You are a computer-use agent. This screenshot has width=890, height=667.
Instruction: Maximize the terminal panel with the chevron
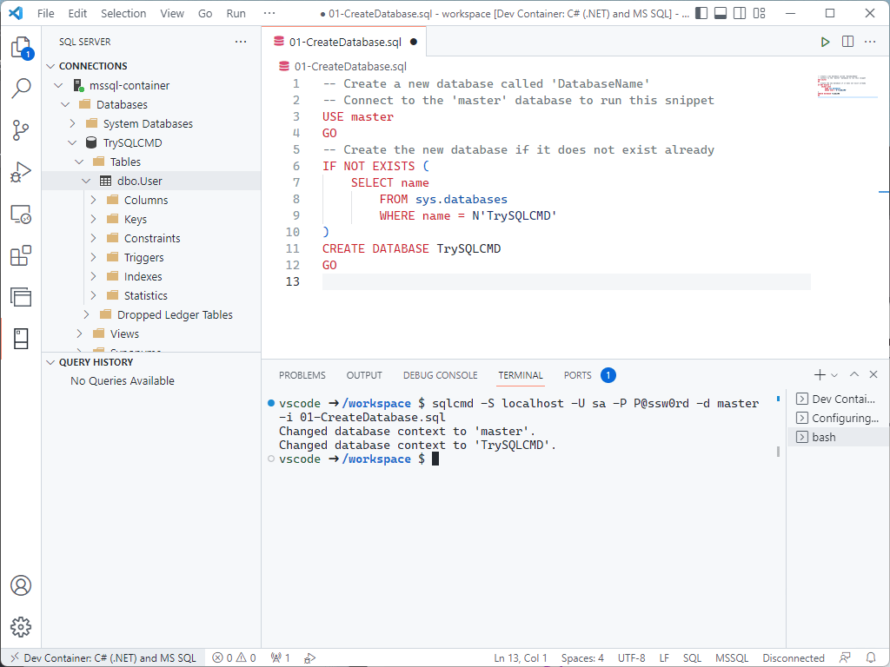pos(854,374)
